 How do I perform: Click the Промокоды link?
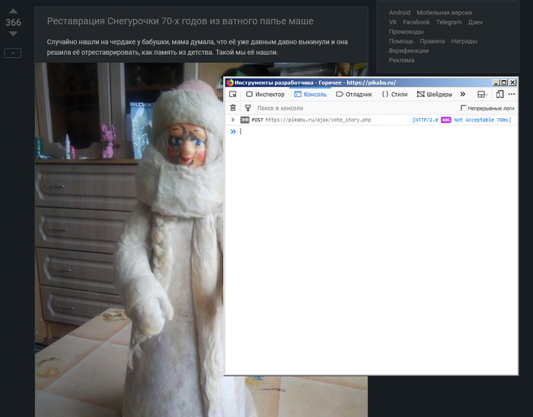pyautogui.click(x=406, y=31)
